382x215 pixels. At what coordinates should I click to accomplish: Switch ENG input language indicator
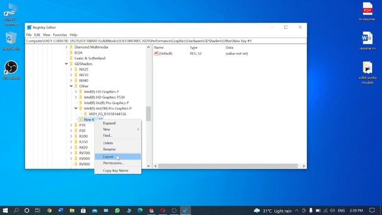341,211
